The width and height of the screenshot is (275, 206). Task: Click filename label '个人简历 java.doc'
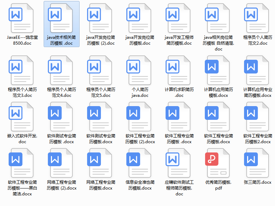[x=140, y=92]
